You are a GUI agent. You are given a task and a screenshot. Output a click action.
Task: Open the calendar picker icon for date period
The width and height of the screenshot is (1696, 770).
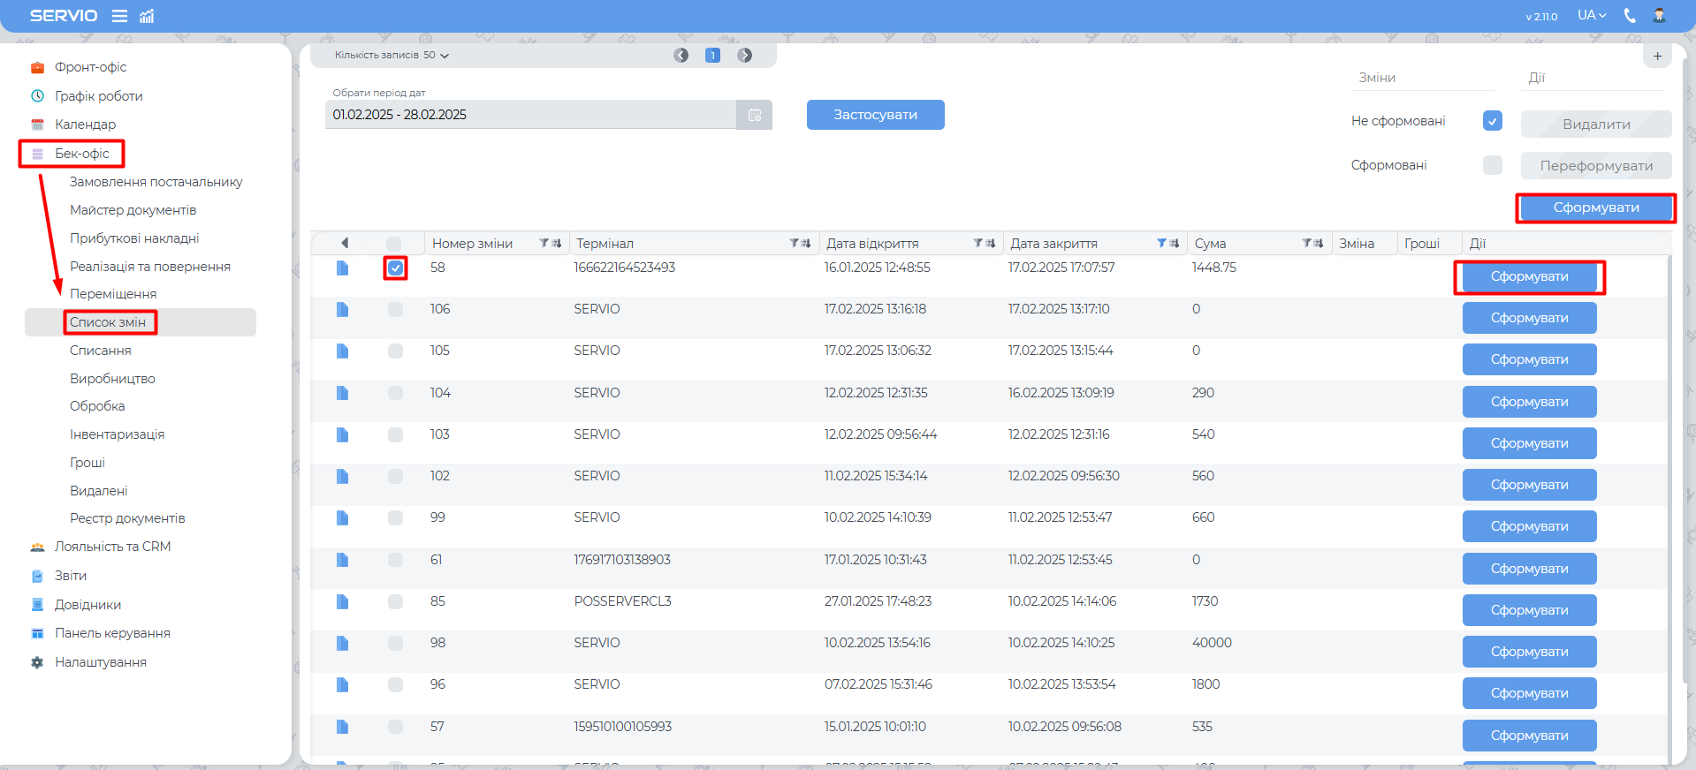[755, 115]
